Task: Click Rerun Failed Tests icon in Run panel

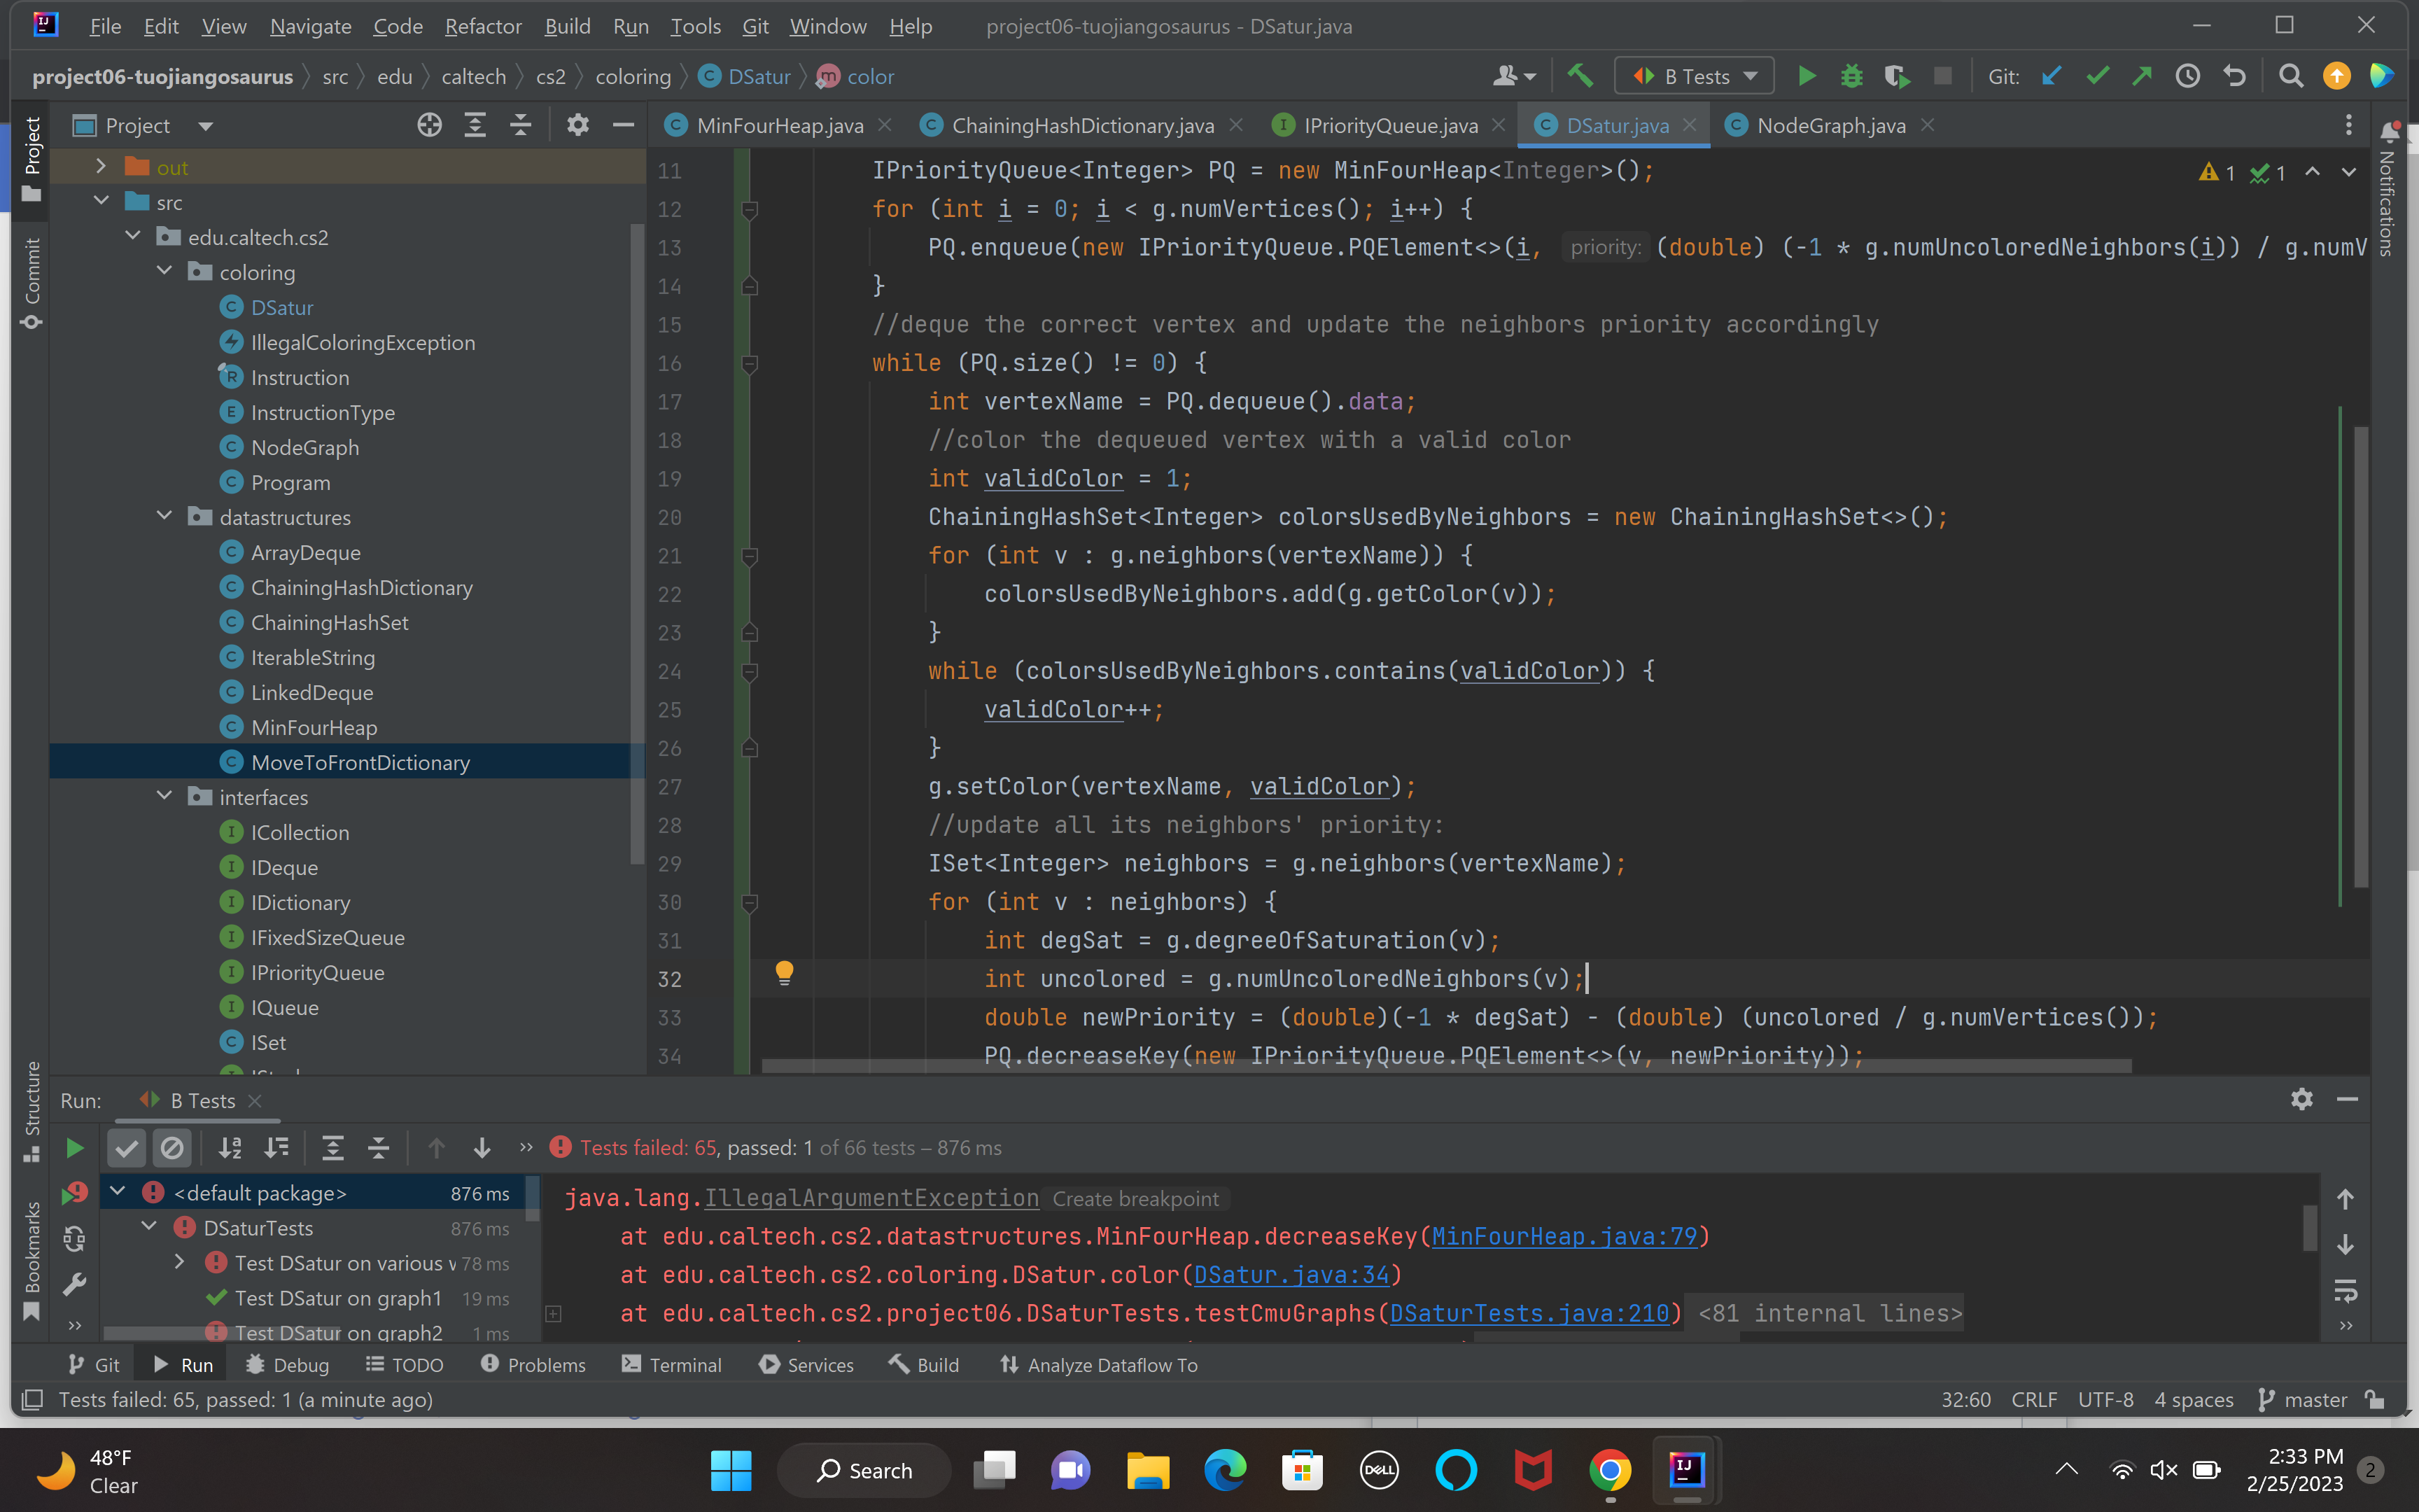Action: click(x=75, y=1193)
